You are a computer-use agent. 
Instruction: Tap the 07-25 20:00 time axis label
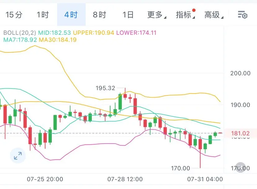tap(45, 179)
